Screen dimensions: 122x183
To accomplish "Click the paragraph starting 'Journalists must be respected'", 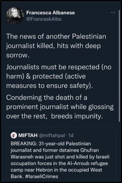I will pyautogui.click(x=59, y=76).
